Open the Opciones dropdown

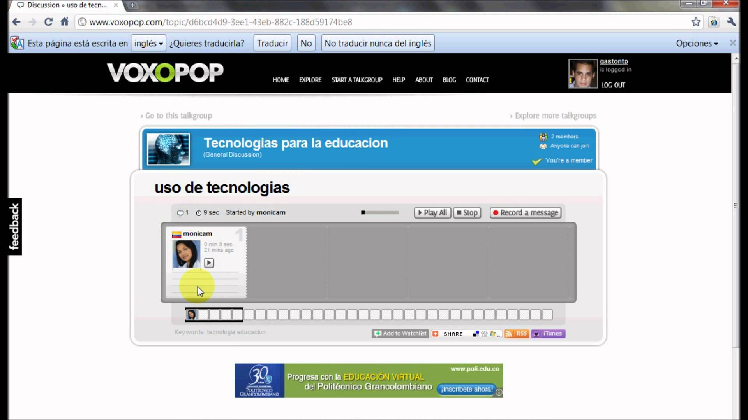[x=697, y=43]
